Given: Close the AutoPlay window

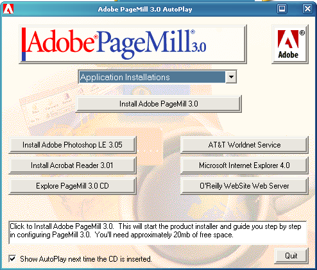Looking at the screenshot, I should point(307,9).
